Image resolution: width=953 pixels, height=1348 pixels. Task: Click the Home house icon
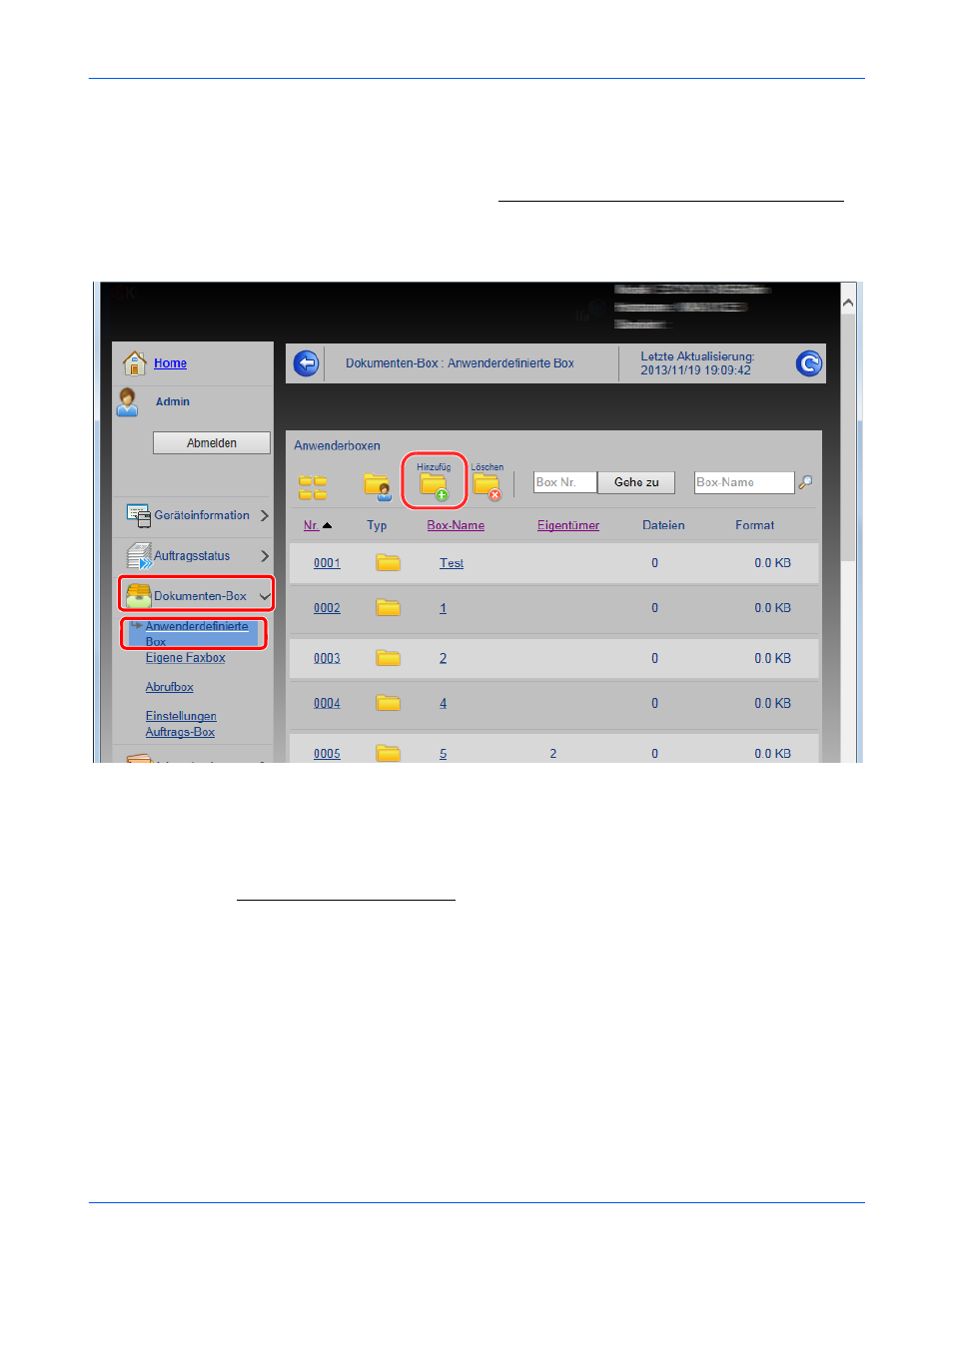pos(134,362)
